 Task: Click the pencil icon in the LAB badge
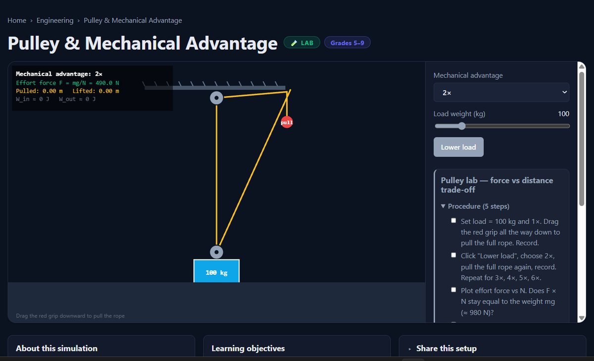[x=294, y=43]
